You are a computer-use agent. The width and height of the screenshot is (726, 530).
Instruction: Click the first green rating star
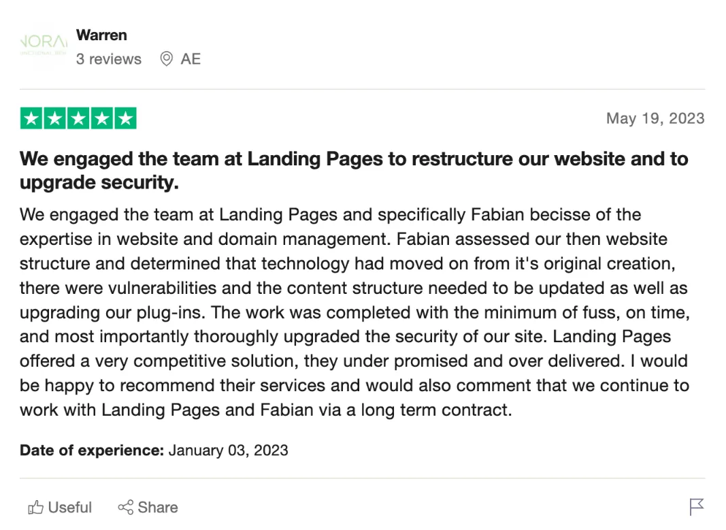(x=31, y=118)
